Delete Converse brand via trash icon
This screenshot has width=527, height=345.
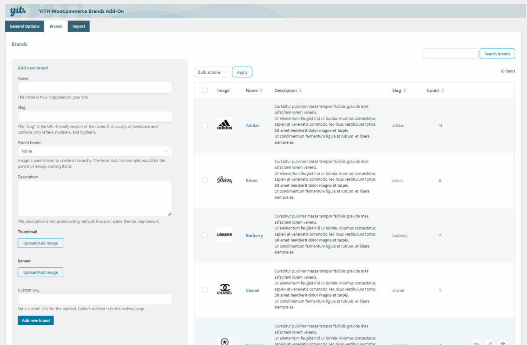(x=503, y=343)
